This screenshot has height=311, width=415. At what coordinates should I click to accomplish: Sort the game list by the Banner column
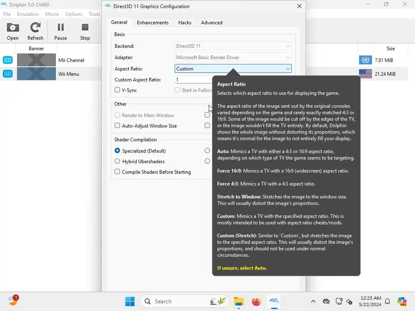click(x=36, y=49)
